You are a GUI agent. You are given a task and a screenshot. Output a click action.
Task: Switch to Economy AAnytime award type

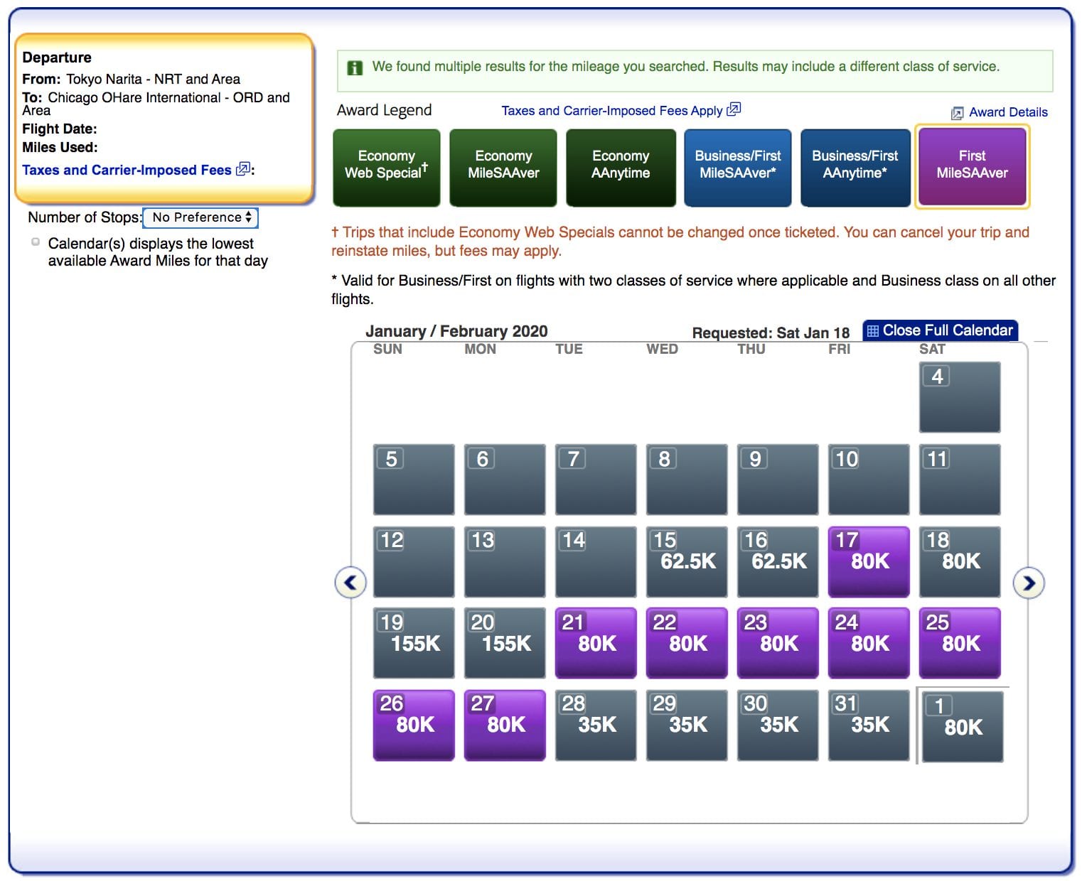620,168
